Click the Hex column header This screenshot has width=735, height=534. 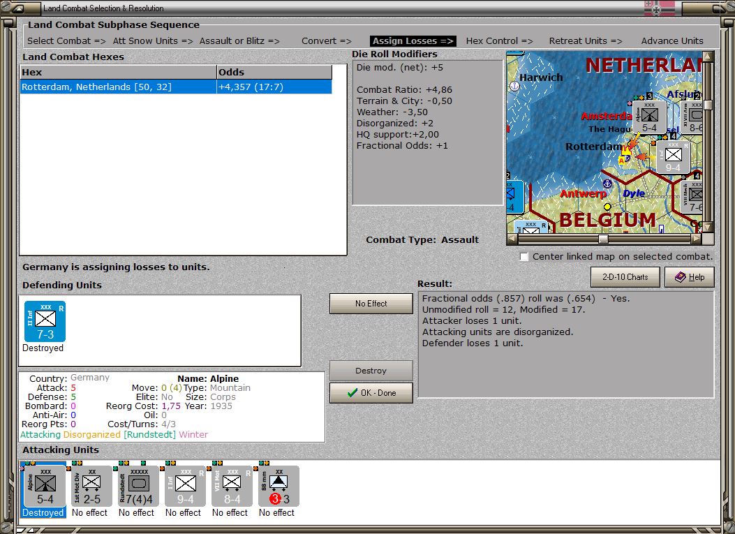click(x=118, y=72)
